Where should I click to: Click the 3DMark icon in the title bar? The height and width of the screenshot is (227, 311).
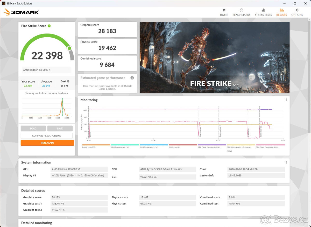[x=3, y=3]
